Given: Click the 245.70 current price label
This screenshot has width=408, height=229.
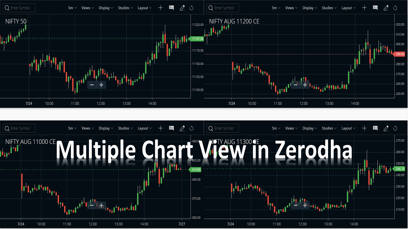Looking at the screenshot, I should 399,169.
